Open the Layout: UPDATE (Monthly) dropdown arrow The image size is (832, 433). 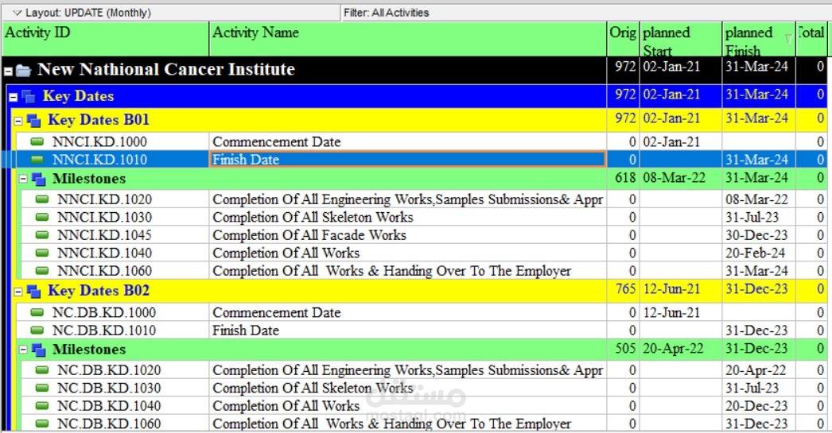point(17,13)
